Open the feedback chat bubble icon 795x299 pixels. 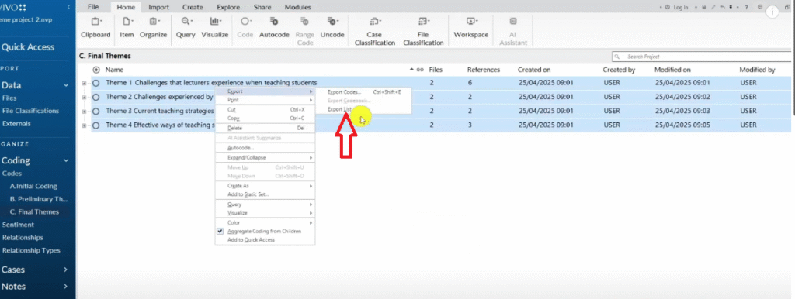(x=759, y=7)
